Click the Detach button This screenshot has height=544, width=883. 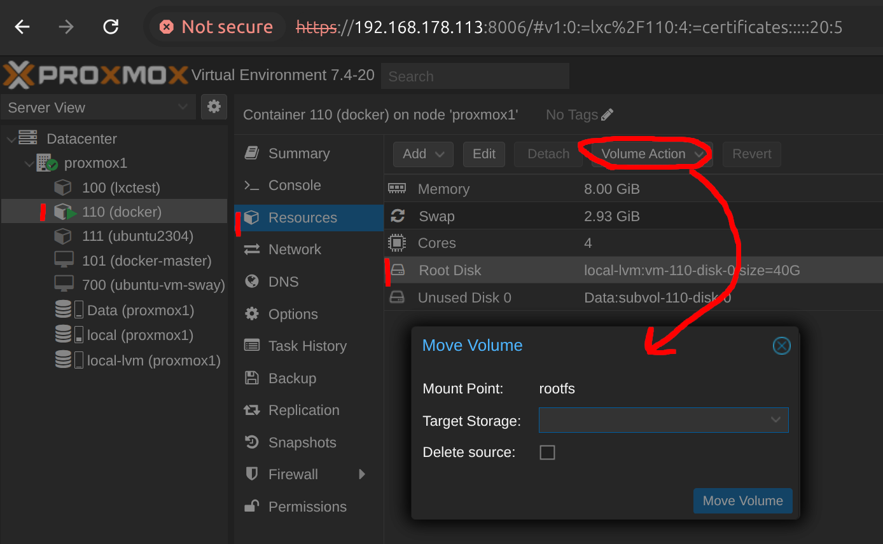(x=548, y=154)
